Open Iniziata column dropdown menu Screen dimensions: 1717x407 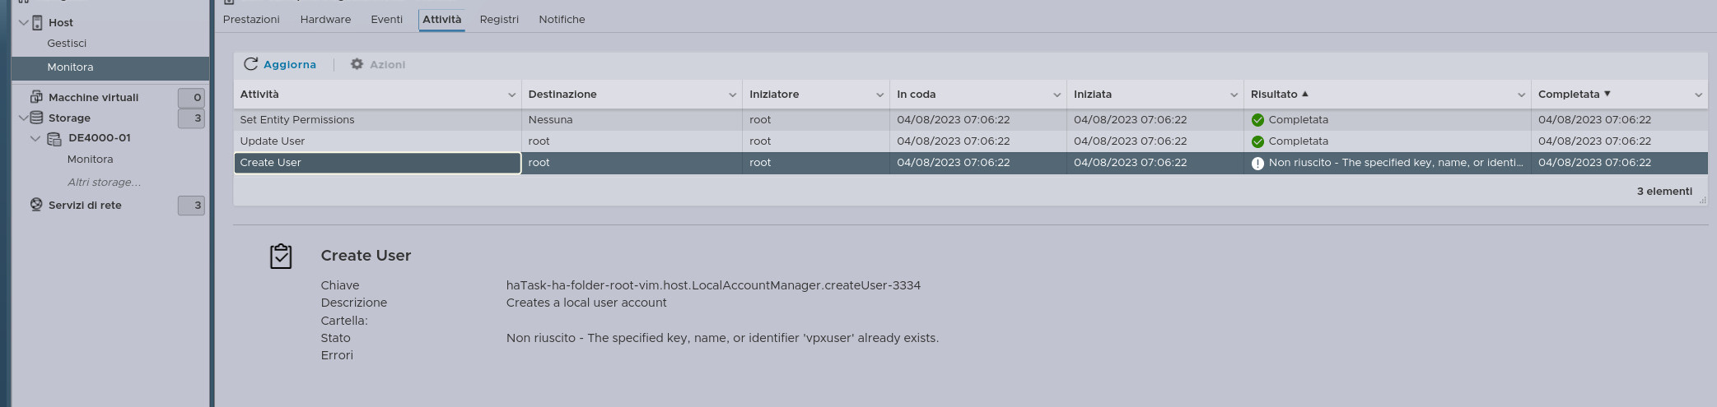click(1234, 95)
